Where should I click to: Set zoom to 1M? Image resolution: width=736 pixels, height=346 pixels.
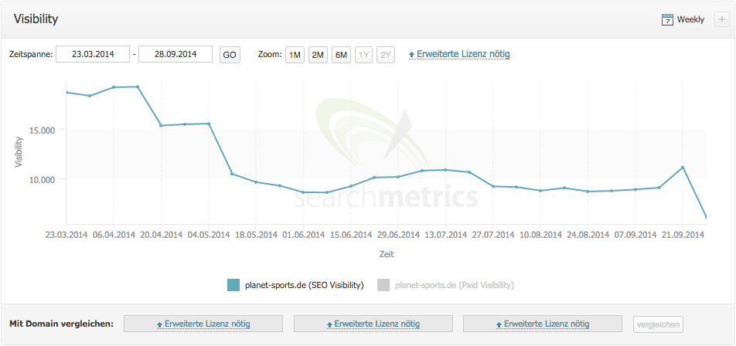click(295, 55)
